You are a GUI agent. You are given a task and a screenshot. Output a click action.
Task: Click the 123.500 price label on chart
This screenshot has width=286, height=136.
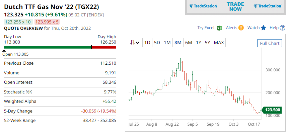tap(272, 110)
